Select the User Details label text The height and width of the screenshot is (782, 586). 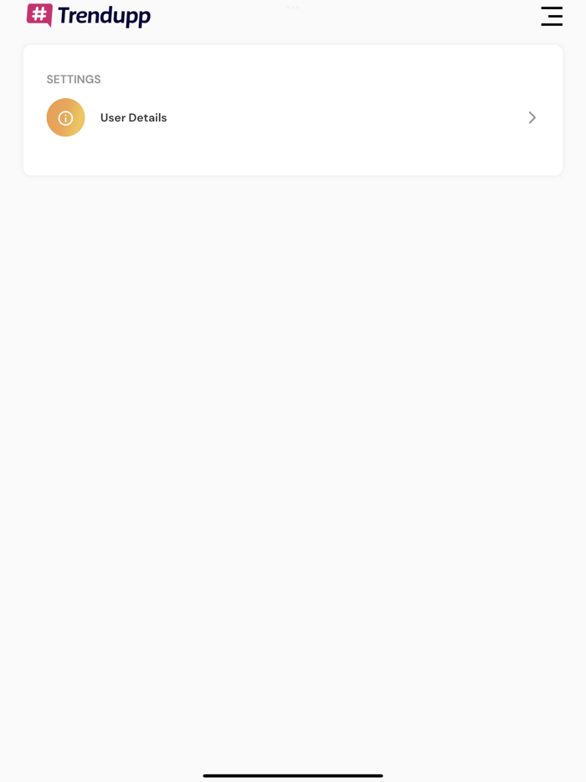(x=134, y=118)
